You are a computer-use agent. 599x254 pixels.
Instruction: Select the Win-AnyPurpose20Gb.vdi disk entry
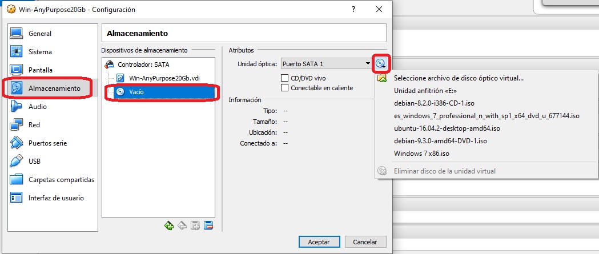pos(164,78)
